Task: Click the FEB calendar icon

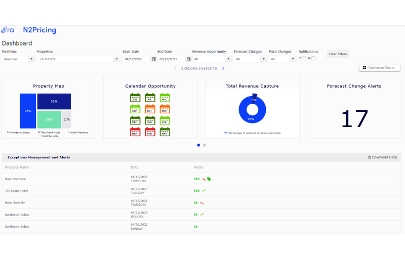Action: (x=165, y=120)
